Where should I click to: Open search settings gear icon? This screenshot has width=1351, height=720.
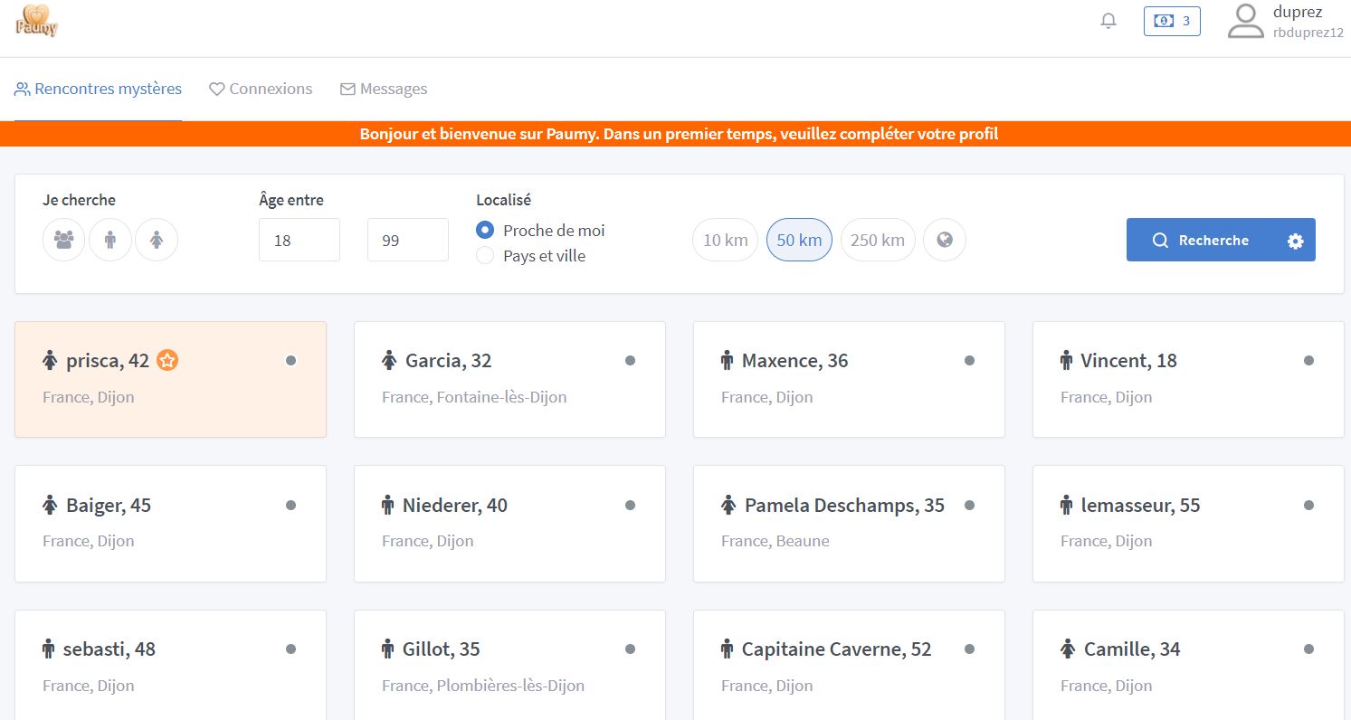[1296, 241]
